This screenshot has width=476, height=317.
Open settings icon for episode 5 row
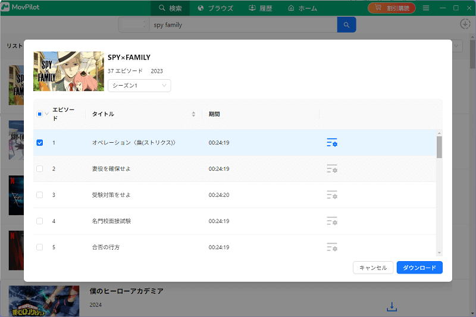332,247
